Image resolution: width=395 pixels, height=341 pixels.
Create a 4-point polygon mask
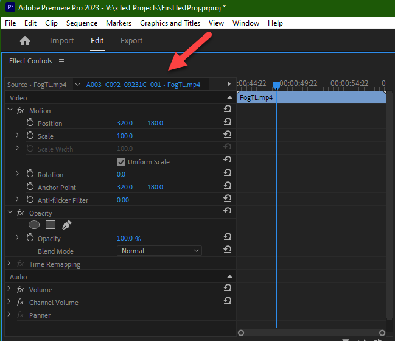coord(51,225)
